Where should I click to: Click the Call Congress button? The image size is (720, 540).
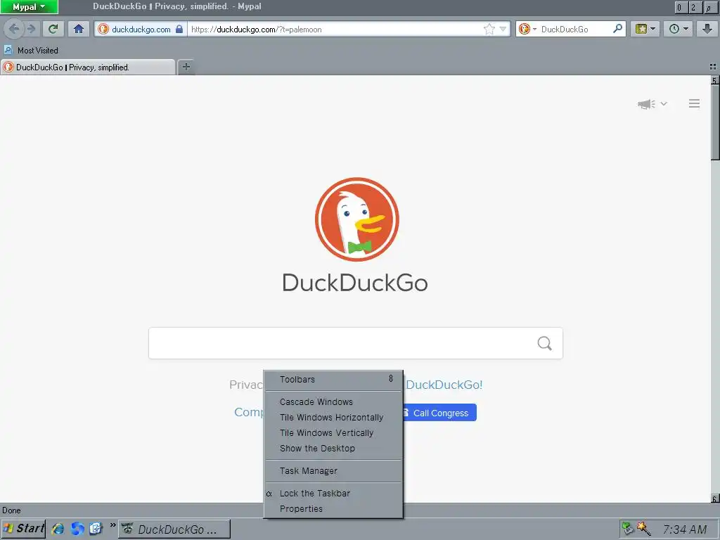click(439, 413)
